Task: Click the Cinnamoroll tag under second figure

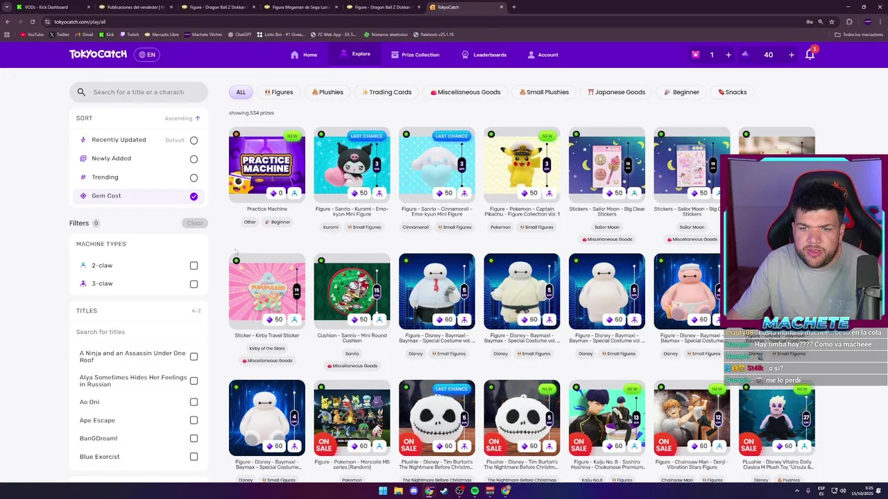Action: click(x=416, y=227)
